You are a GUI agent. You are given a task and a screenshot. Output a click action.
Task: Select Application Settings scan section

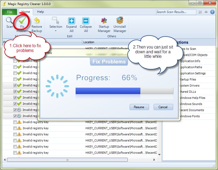point(193,73)
